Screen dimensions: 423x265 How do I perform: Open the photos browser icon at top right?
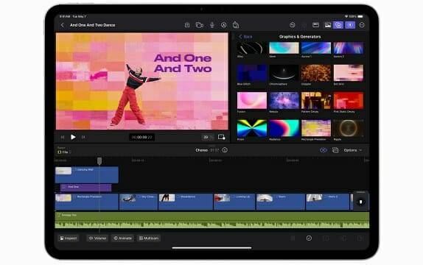pyautogui.click(x=327, y=25)
